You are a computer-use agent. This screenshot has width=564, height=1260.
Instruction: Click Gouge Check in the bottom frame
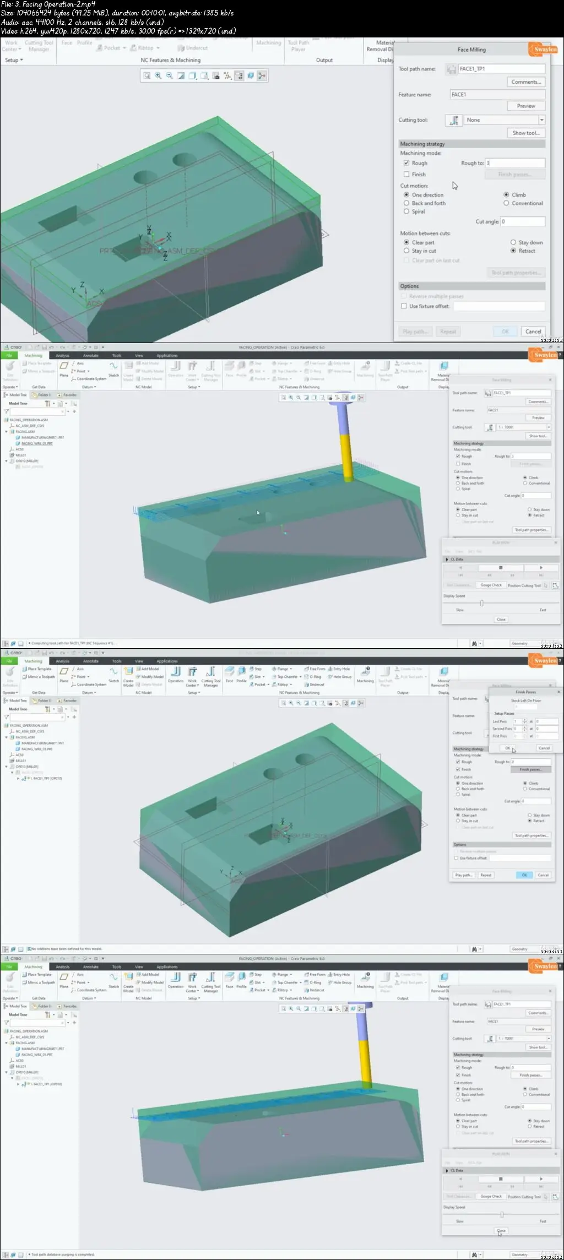click(491, 1196)
